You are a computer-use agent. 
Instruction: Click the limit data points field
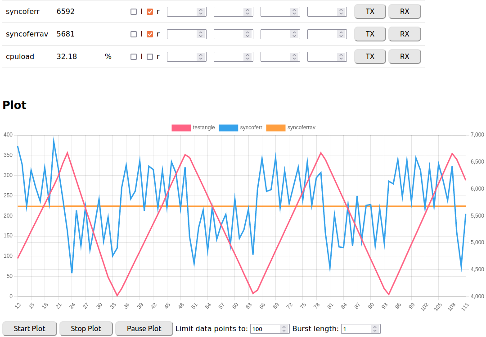pyautogui.click(x=265, y=329)
